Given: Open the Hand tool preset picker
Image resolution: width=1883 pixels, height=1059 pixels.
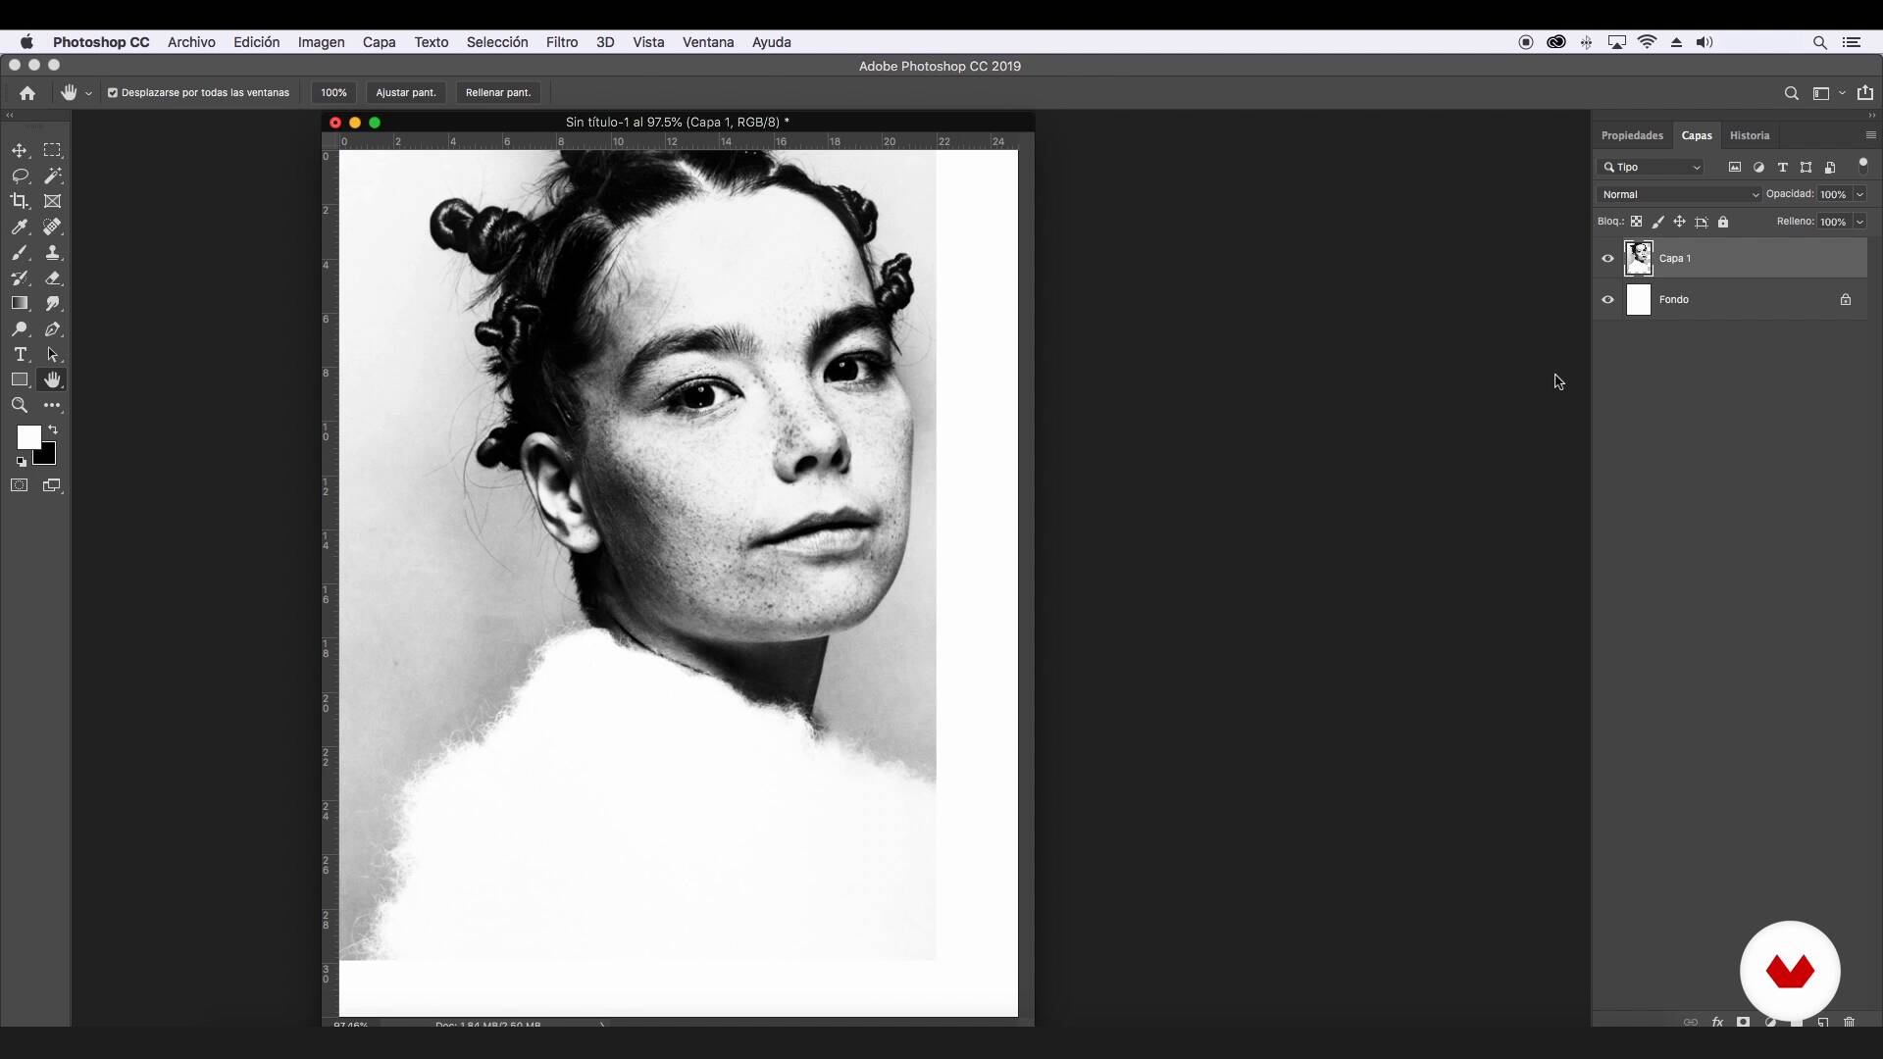Looking at the screenshot, I should click(88, 93).
